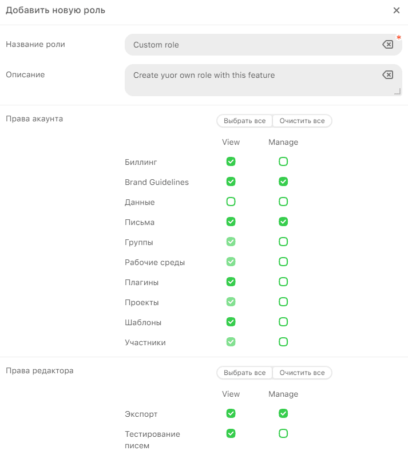Enable Manage permission for Шаблоны
Screen dimensions: 408x454
click(283, 322)
